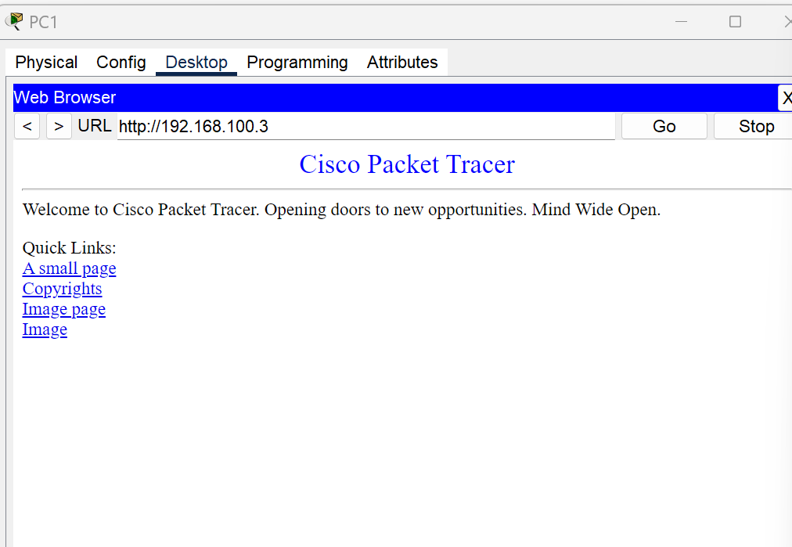Follow the Copyrights link
The height and width of the screenshot is (547, 792).
pos(62,289)
